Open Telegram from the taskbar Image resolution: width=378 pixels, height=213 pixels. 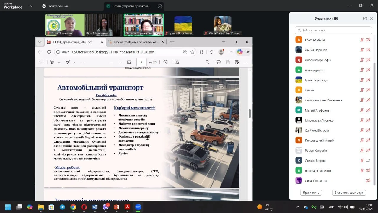point(62,207)
